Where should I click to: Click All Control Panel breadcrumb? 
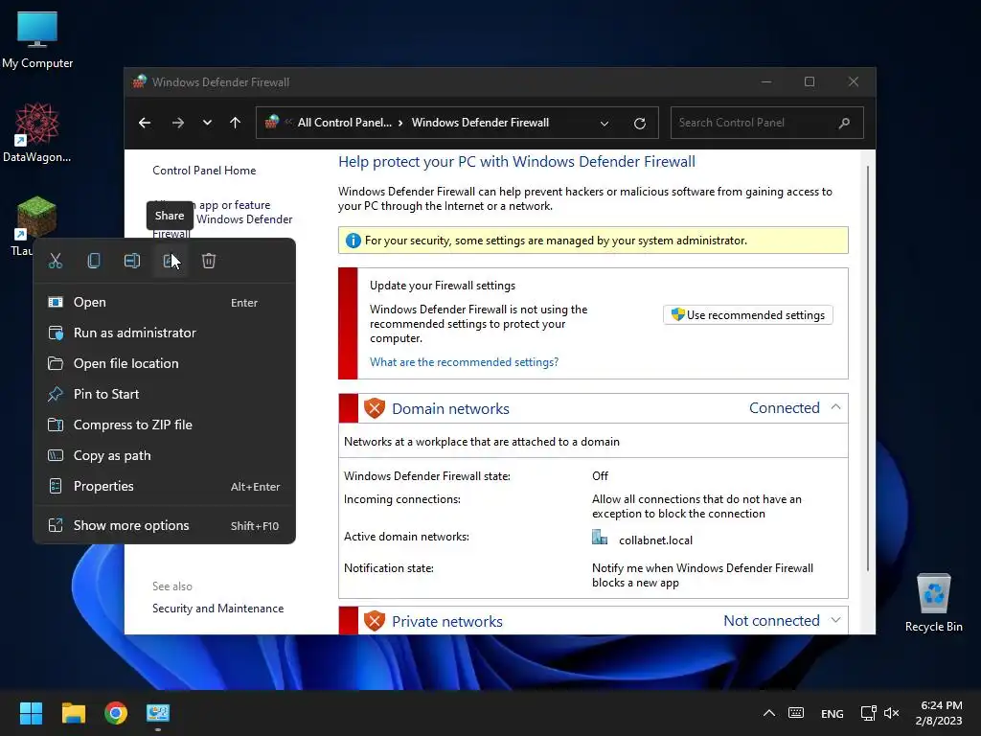[344, 123]
